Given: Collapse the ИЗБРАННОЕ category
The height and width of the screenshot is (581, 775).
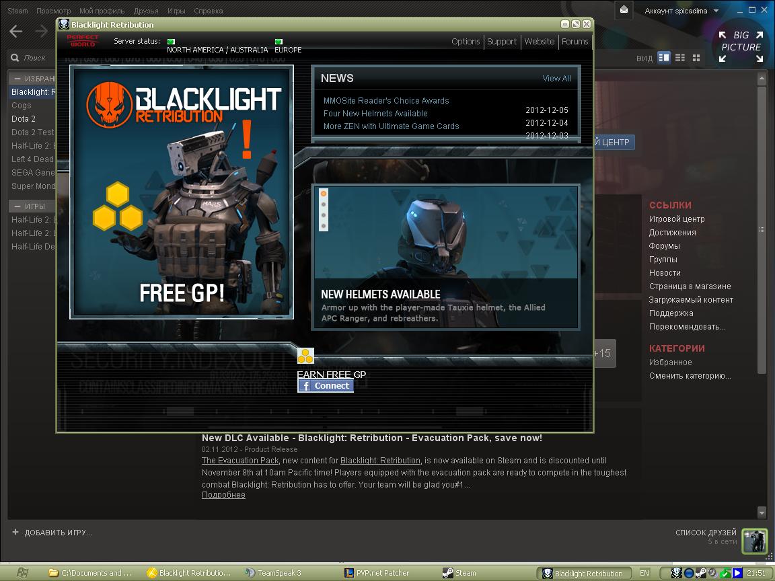Looking at the screenshot, I should tap(17, 78).
